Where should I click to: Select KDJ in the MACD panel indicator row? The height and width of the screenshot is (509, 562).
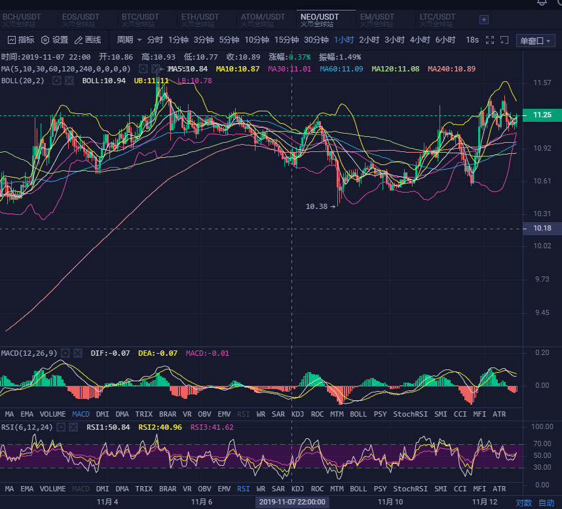[x=297, y=414]
